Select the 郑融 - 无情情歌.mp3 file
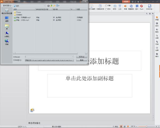 pos(23,17)
